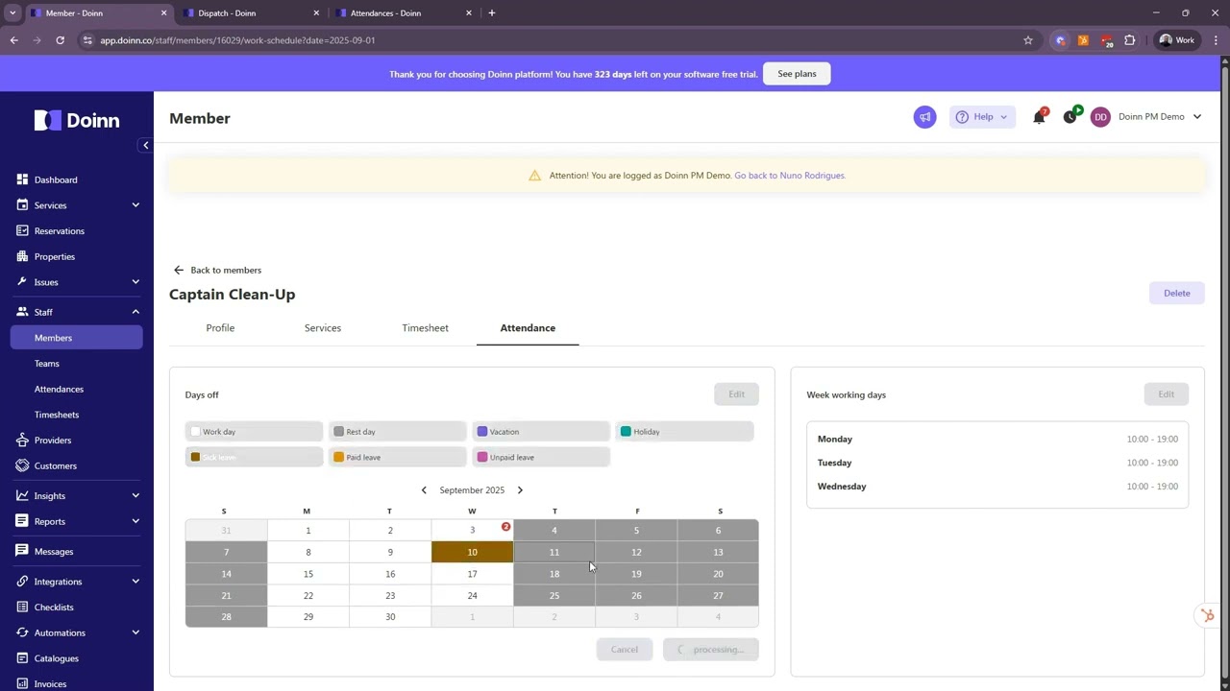The image size is (1230, 691).
Task: Click the Issues wrench icon
Action: [x=22, y=282]
